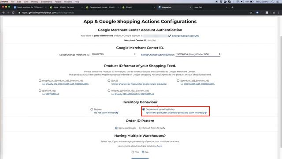Image resolution: width=282 pixels, height=159 pixels.
Task: Bookmark this page with the star icon
Action: click(x=251, y=13)
